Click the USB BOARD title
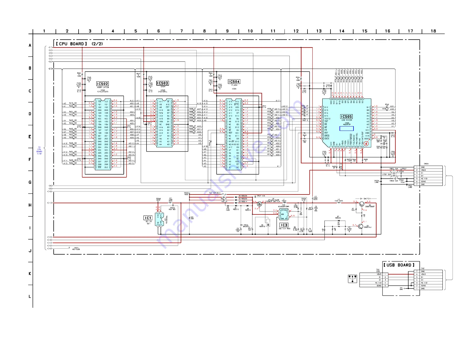Screen dimensions: 460x345 tap(399, 265)
